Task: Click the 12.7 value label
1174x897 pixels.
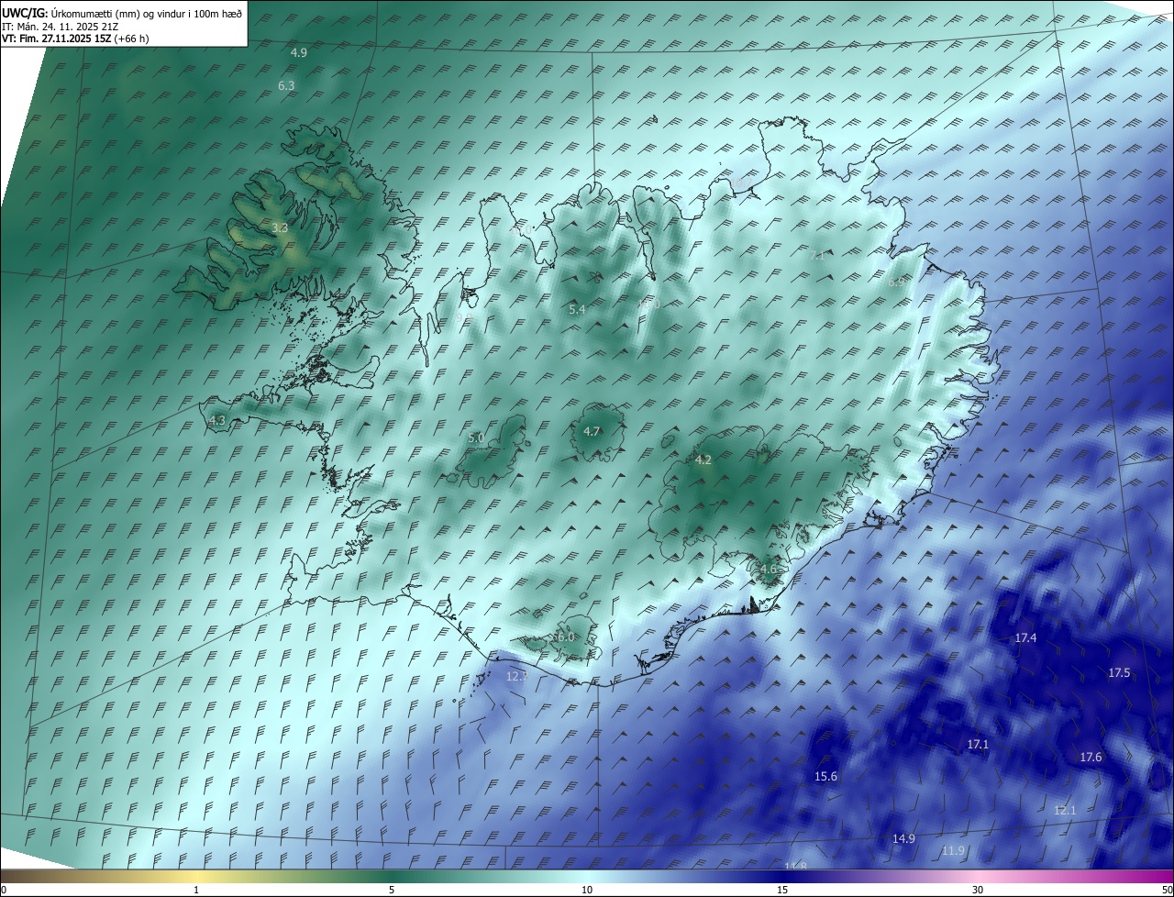Action: [x=517, y=677]
